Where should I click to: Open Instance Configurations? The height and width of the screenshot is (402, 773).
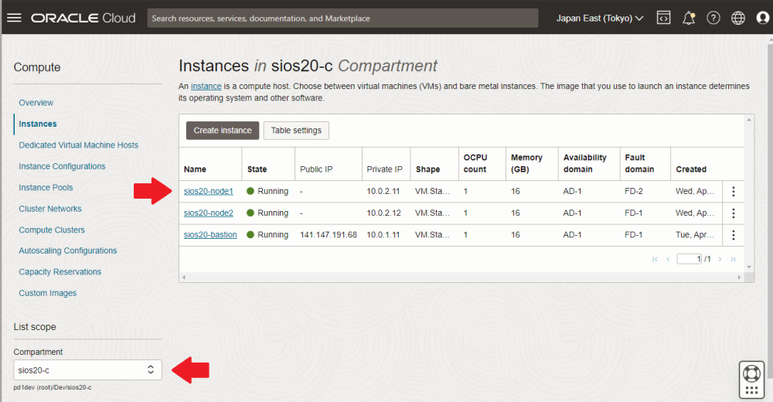click(x=62, y=166)
